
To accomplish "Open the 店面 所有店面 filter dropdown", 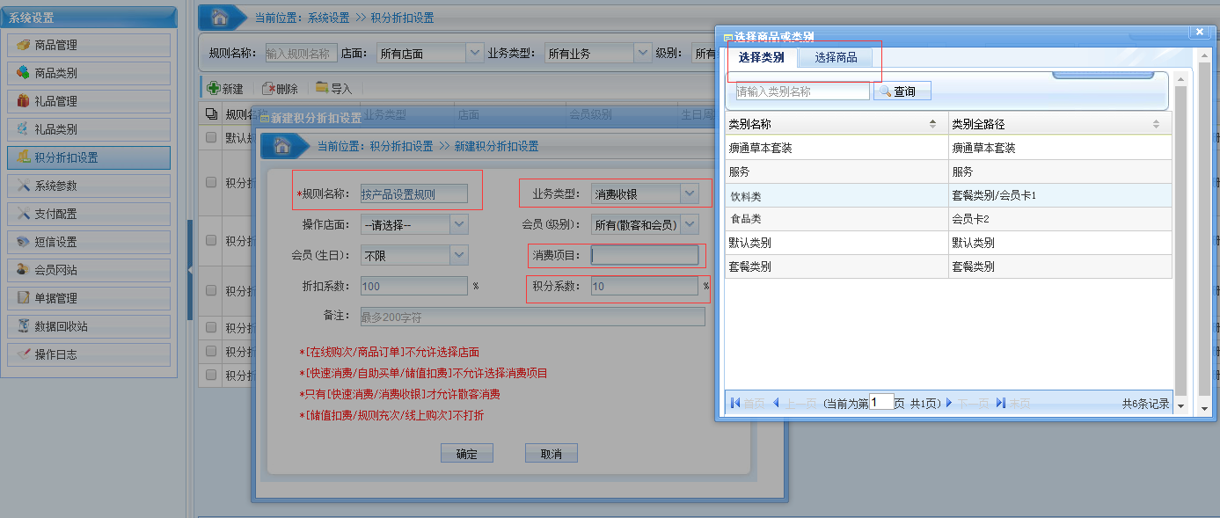I will [x=476, y=53].
